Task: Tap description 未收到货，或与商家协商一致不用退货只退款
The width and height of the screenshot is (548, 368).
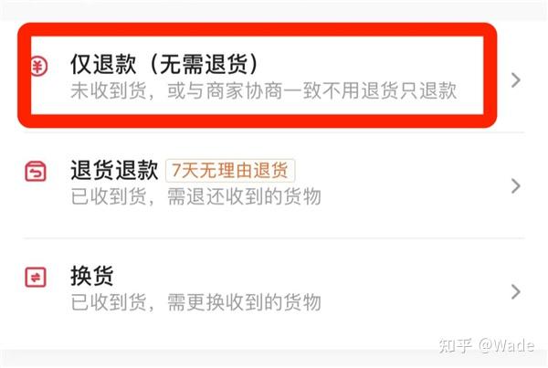Action: coord(264,90)
